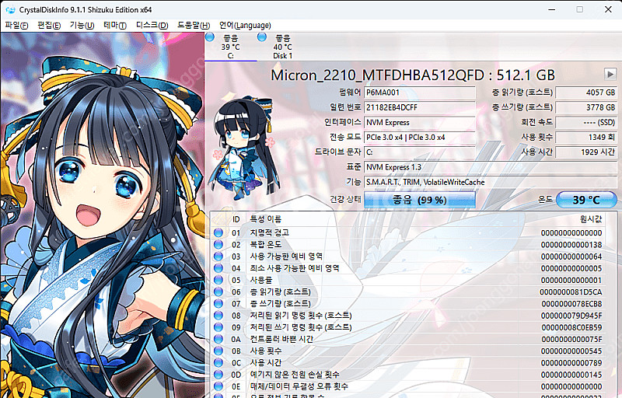622x398 pixels.
Task: Select the C: disk tab at 39 °C
Action: [231, 47]
